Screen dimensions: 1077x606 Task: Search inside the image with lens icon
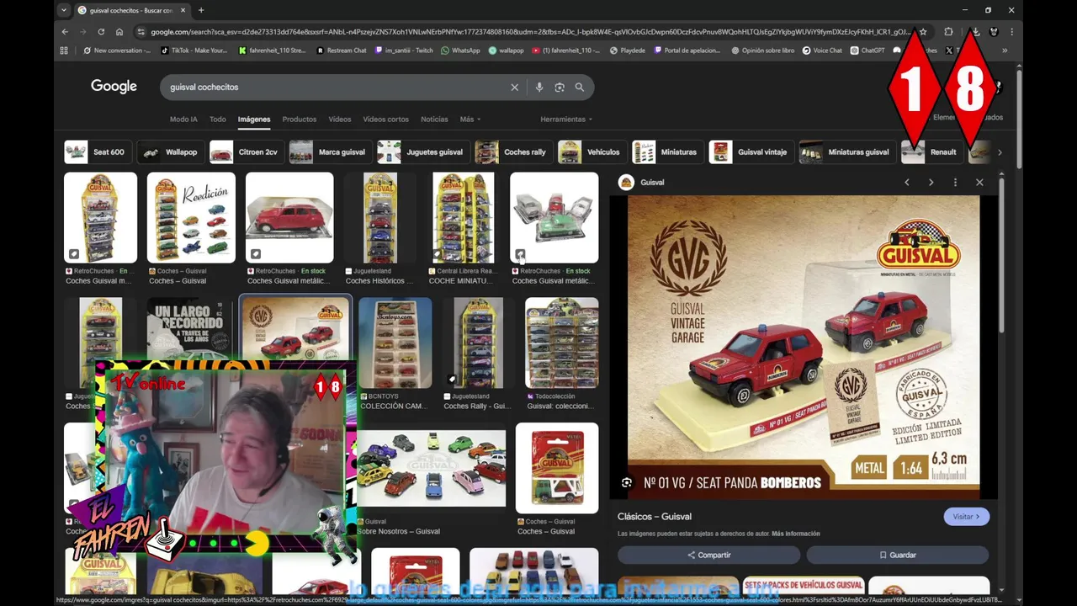click(x=626, y=483)
